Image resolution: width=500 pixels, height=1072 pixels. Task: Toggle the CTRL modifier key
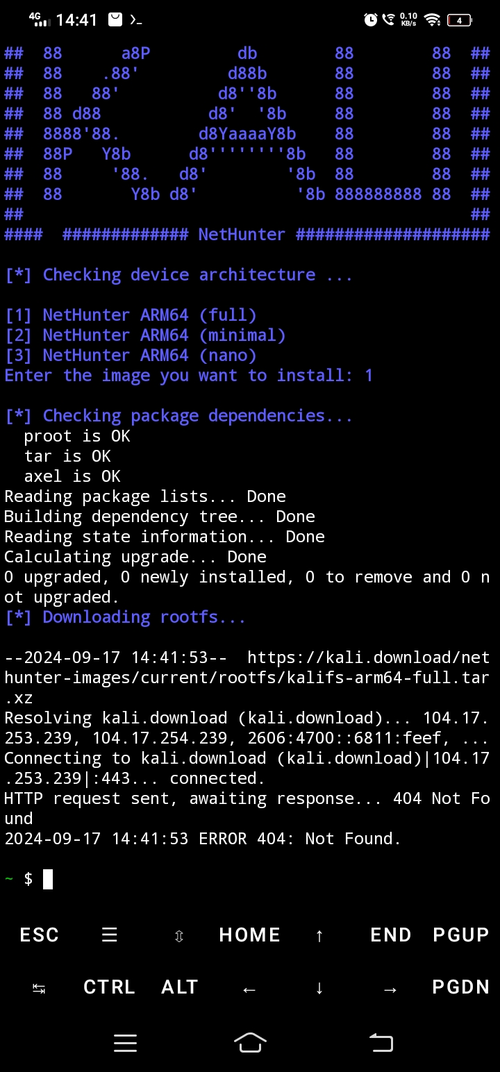coord(109,987)
